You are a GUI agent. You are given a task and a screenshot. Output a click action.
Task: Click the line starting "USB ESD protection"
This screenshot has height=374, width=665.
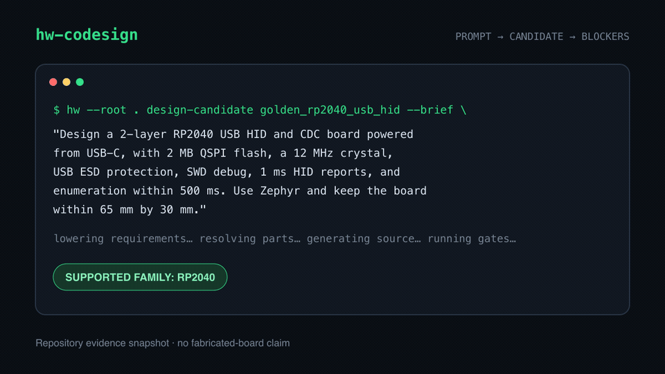[227, 172]
